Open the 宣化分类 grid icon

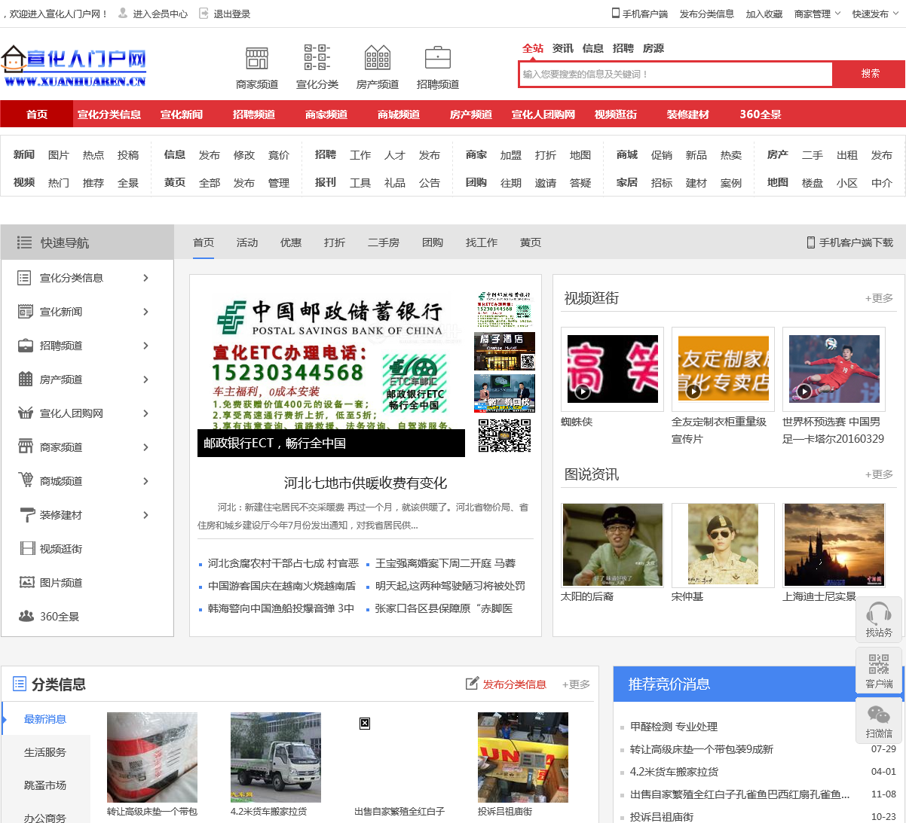click(317, 58)
